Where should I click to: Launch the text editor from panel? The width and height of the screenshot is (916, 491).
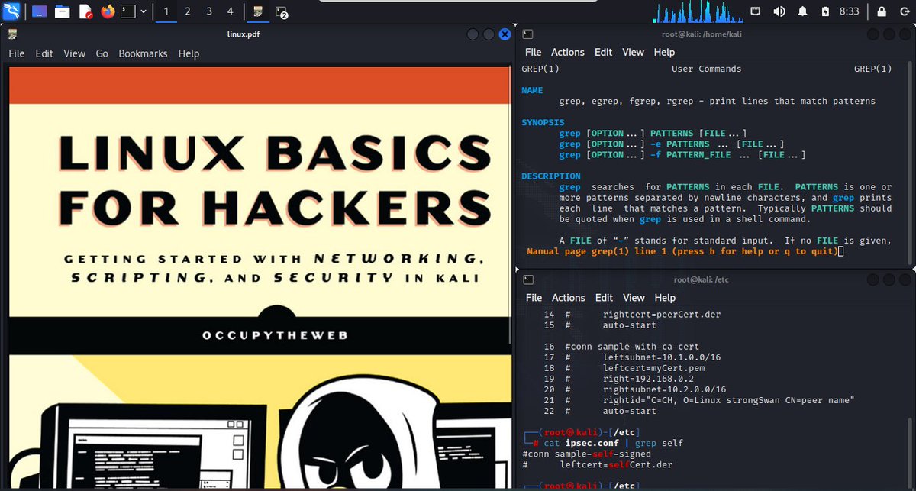(x=85, y=11)
